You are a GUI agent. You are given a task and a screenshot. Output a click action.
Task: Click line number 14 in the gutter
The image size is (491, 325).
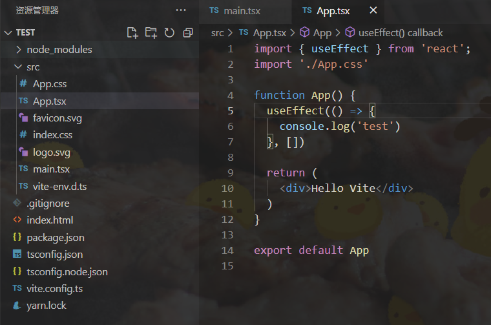tap(227, 251)
